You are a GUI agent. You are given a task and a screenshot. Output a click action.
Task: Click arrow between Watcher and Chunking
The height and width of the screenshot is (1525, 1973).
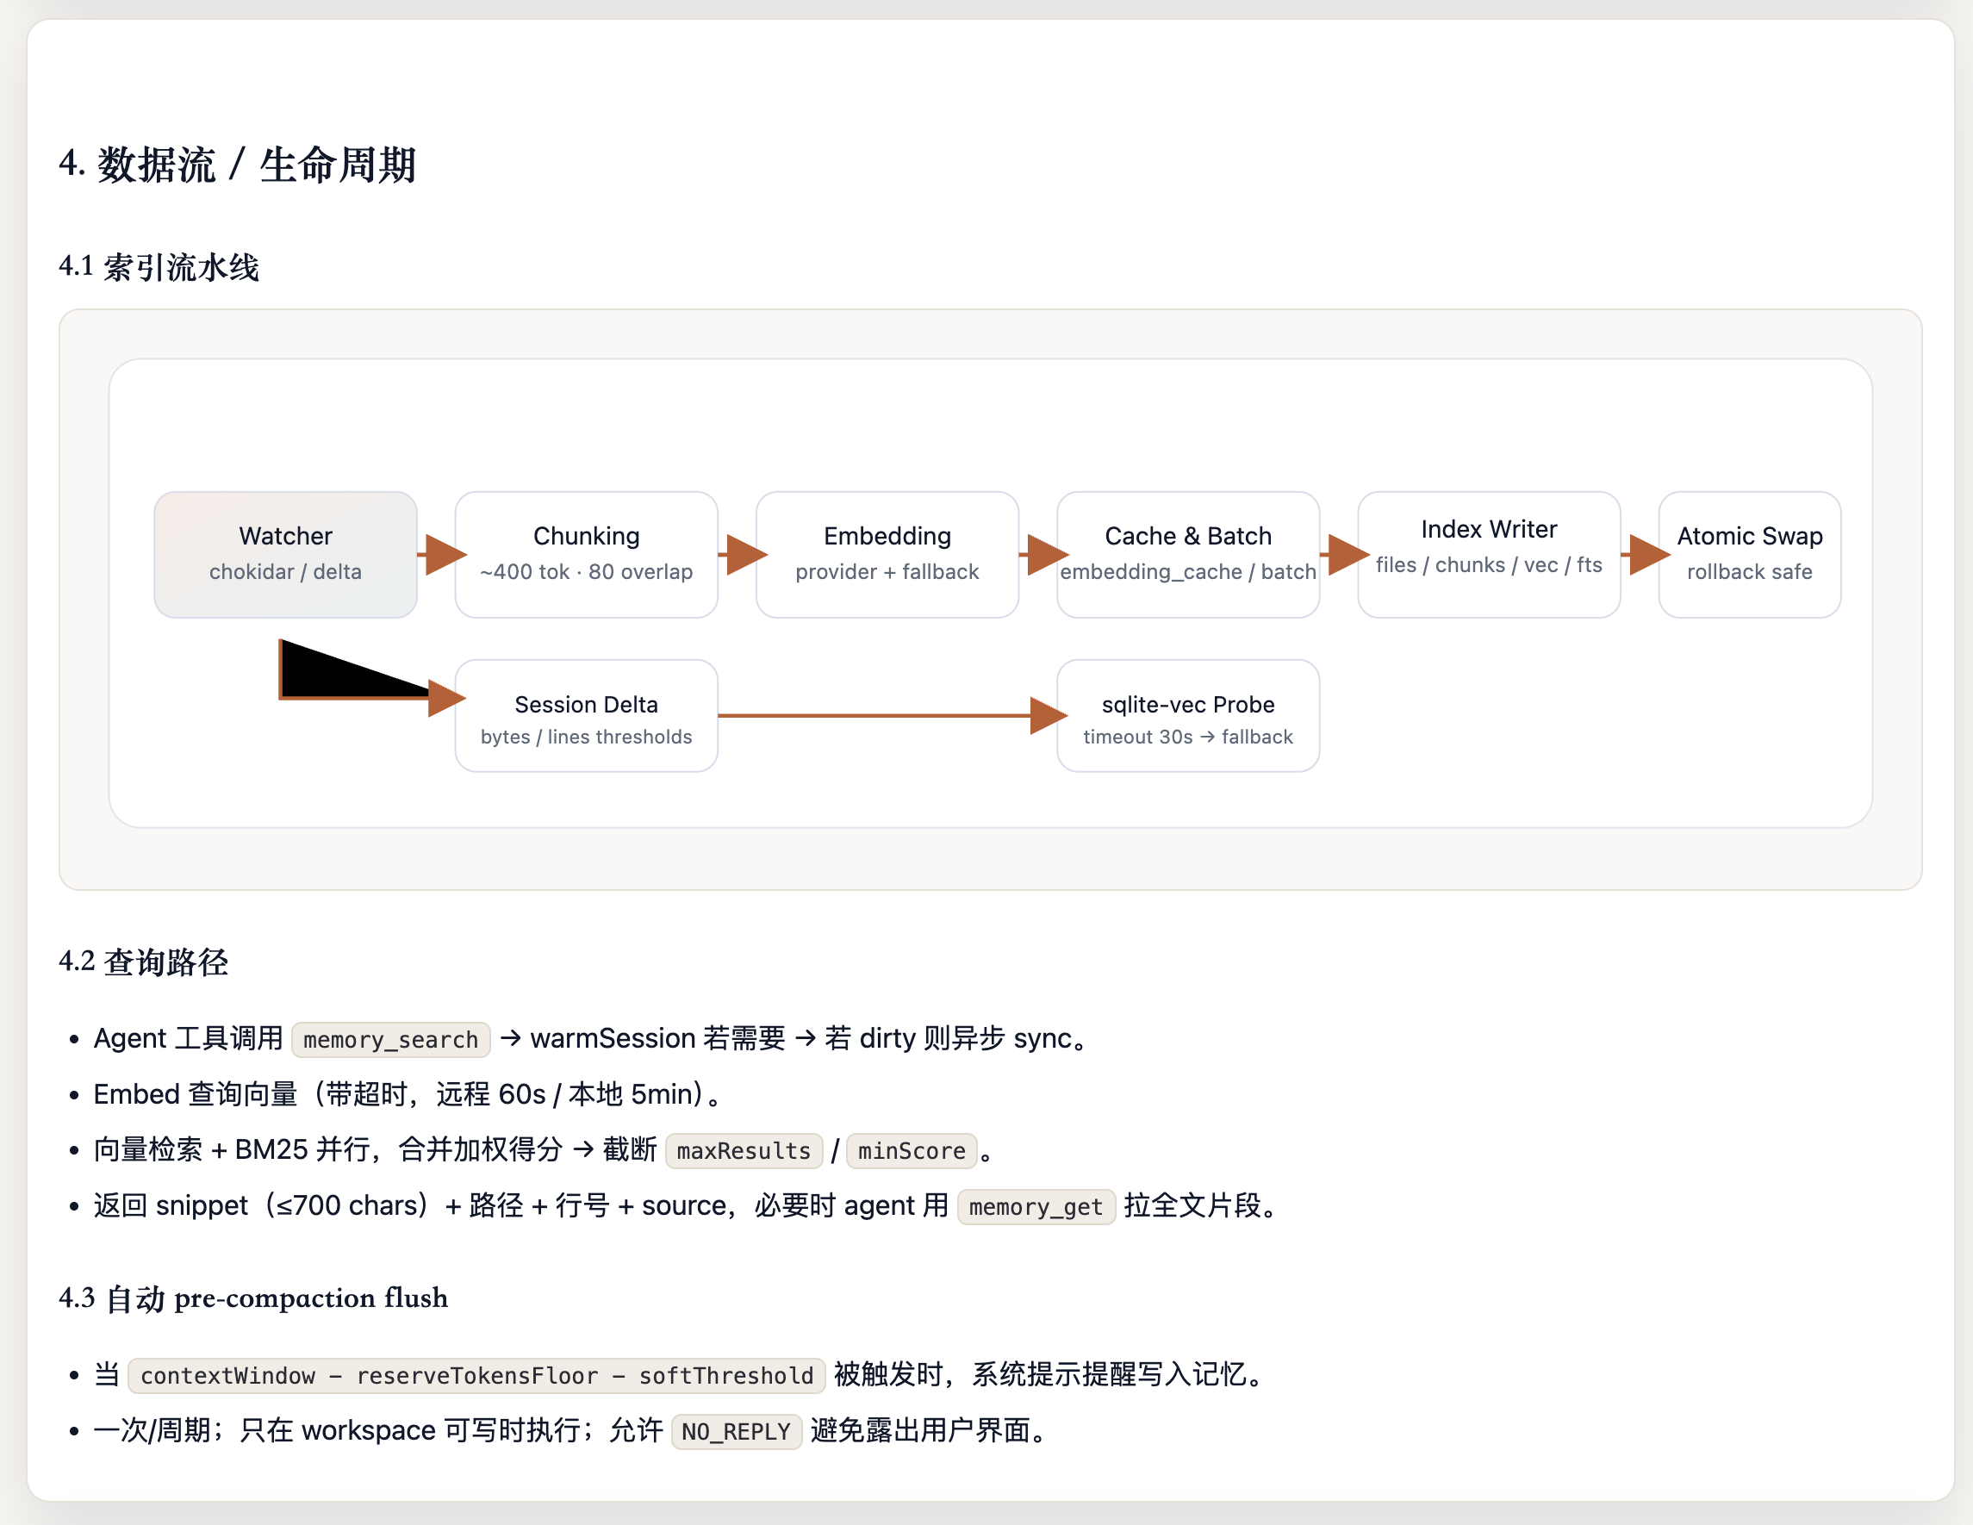(443, 554)
